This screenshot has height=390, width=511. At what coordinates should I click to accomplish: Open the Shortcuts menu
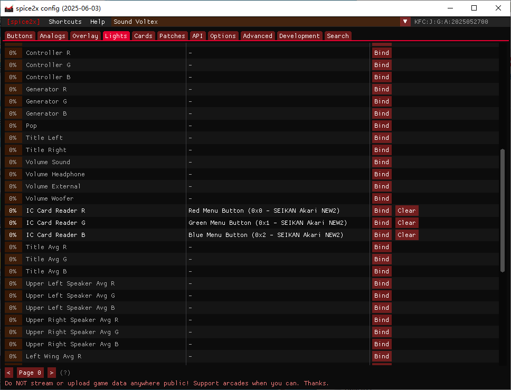[x=65, y=22]
